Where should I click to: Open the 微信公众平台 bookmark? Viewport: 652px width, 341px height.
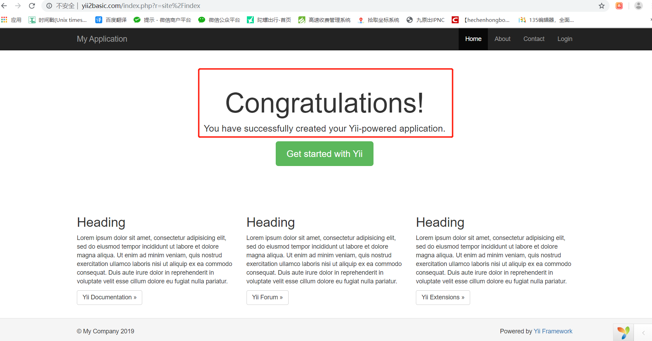[x=219, y=20]
